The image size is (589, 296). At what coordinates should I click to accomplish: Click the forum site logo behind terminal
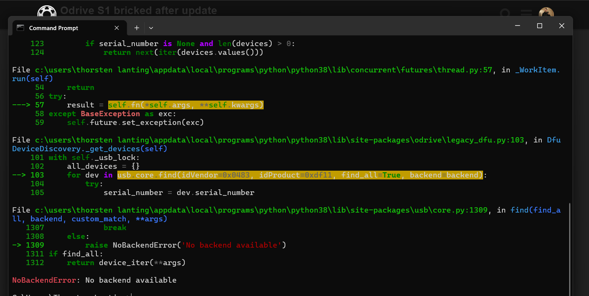(x=46, y=11)
